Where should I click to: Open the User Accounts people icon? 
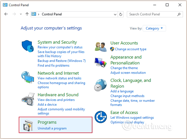pos(101,47)
